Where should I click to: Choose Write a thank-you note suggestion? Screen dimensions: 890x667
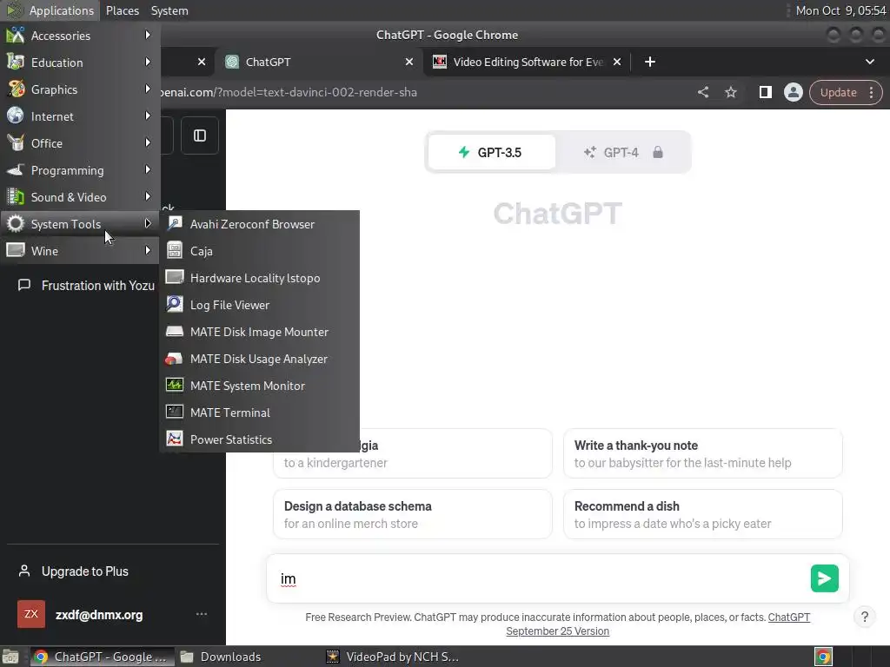click(x=702, y=453)
